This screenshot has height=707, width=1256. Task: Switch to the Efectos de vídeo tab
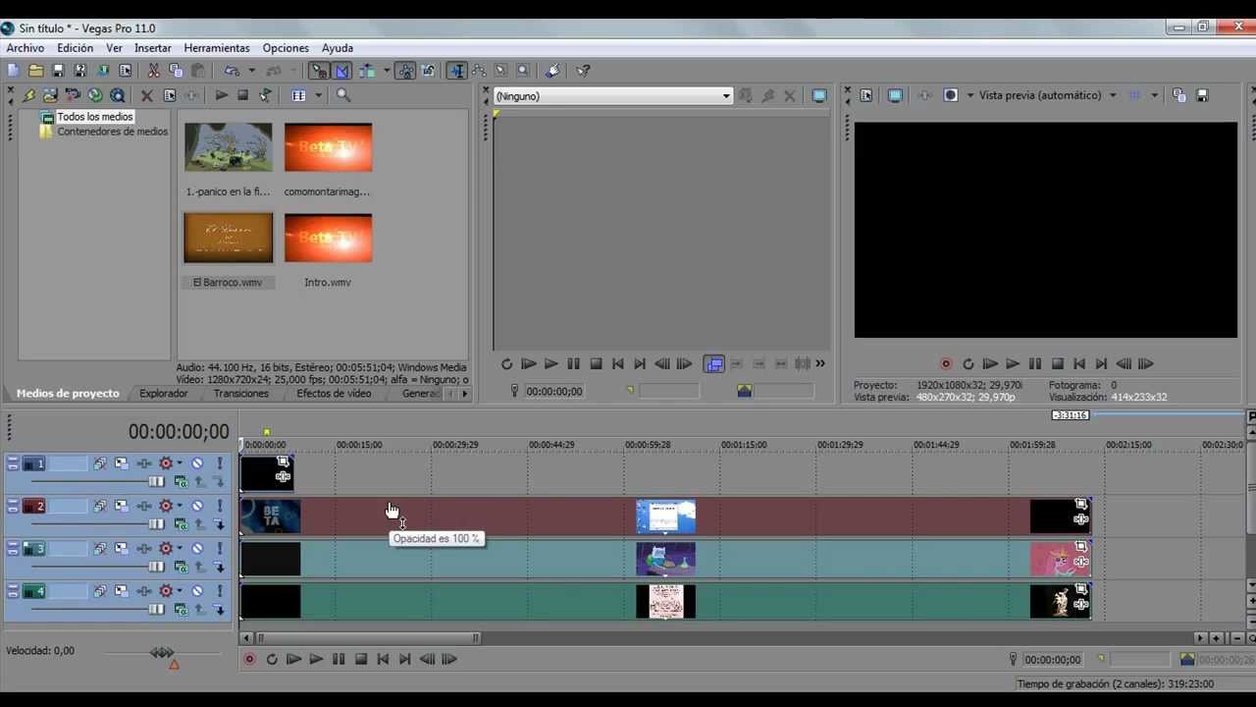coord(334,394)
